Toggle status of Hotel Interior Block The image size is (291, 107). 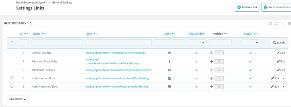pos(250,78)
